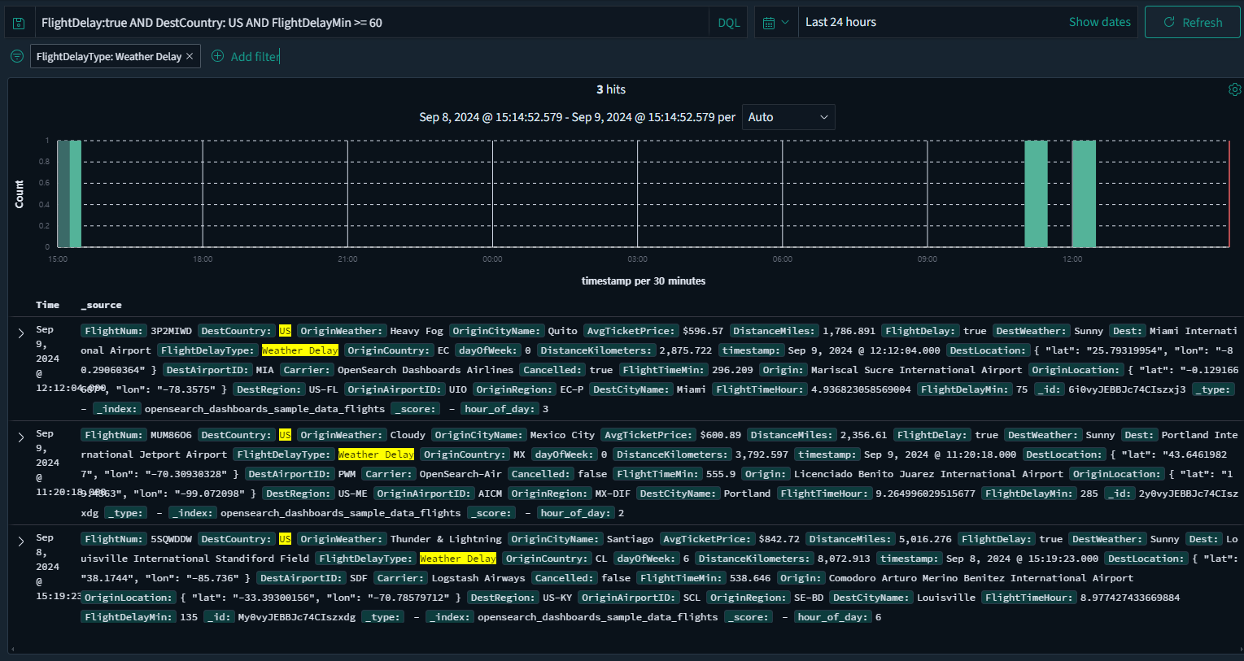Click the $842.72 ticket price value

click(x=779, y=539)
